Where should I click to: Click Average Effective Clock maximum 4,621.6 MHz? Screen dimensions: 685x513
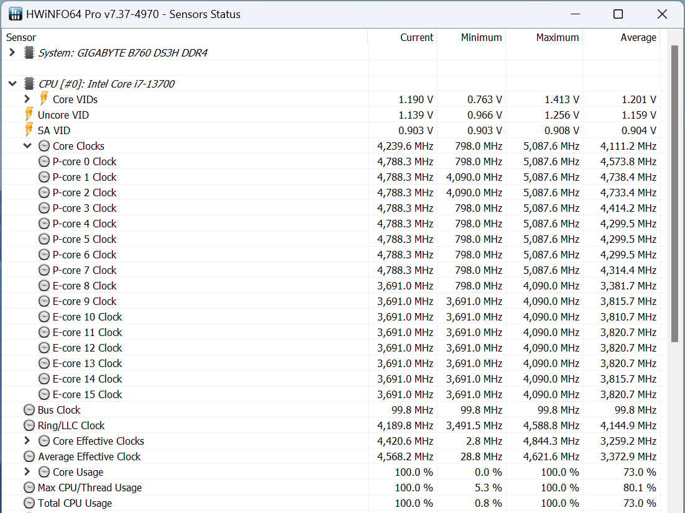[x=551, y=456]
